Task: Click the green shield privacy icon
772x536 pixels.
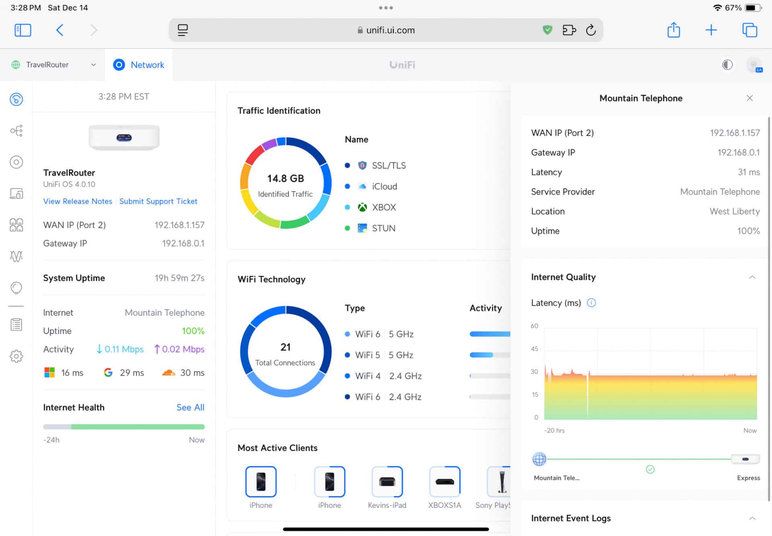Action: [x=547, y=30]
